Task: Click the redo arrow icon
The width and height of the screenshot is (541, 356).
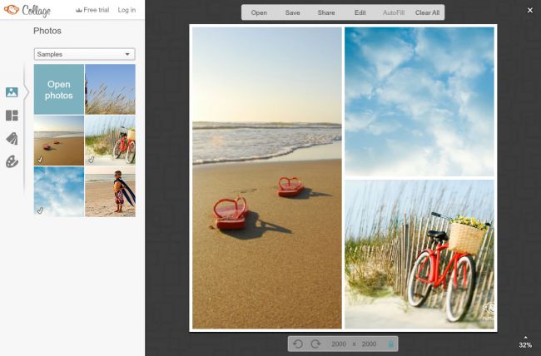Action: (x=315, y=344)
